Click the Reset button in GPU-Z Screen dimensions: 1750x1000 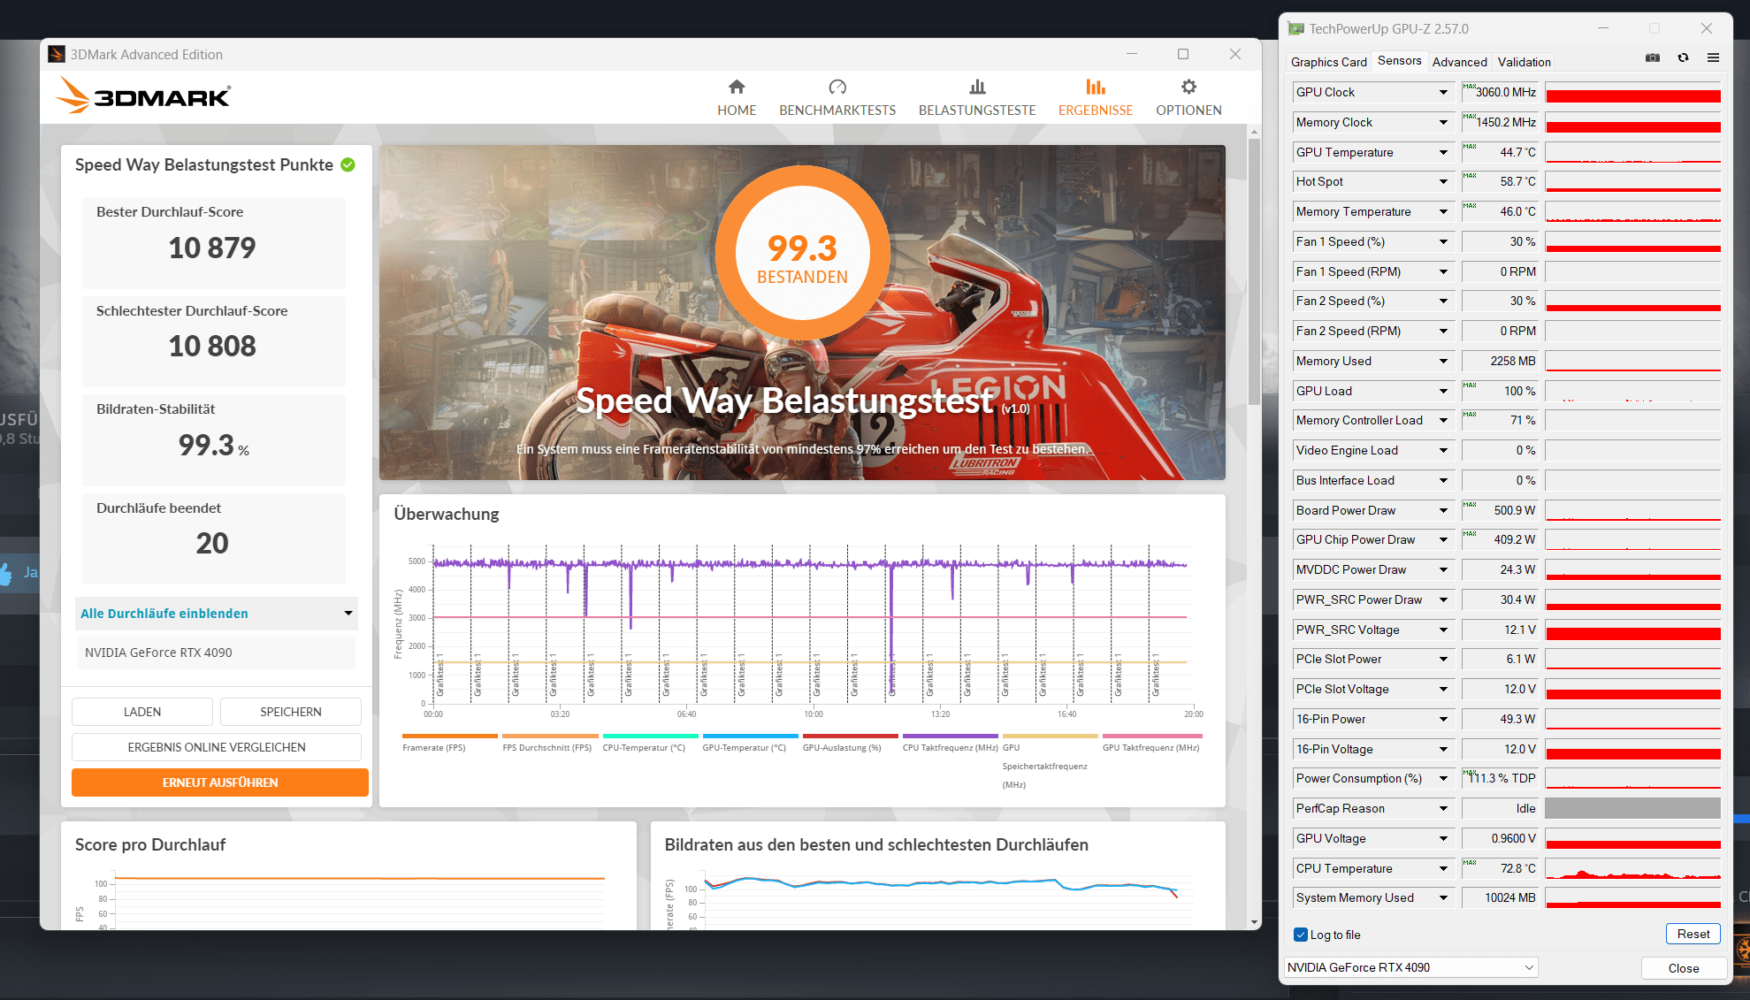click(1693, 934)
